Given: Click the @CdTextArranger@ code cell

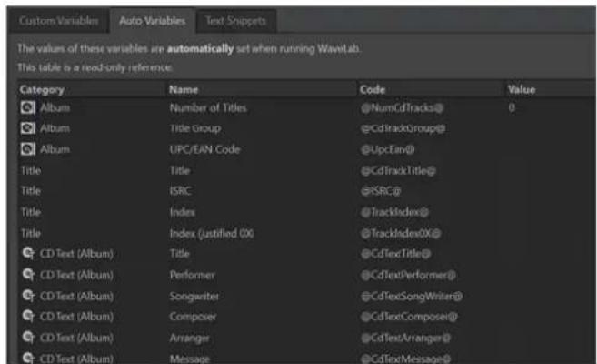Looking at the screenshot, I should coord(406,338).
